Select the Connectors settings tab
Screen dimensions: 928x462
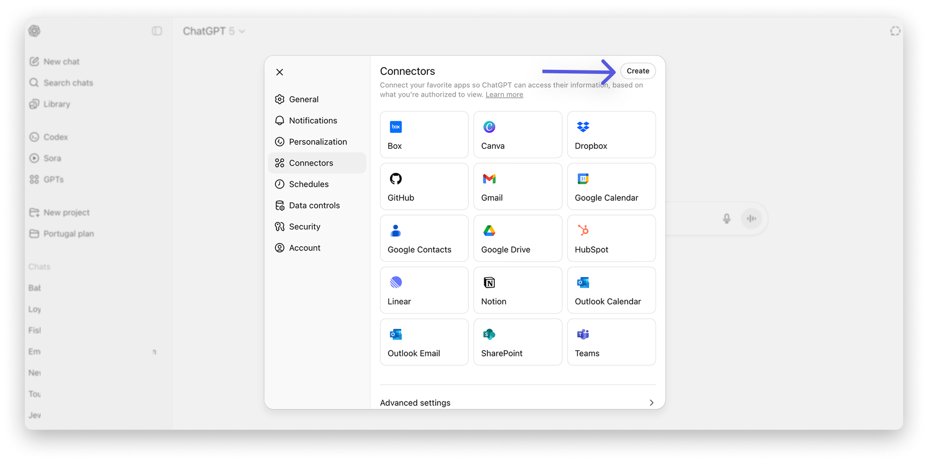pyautogui.click(x=317, y=163)
